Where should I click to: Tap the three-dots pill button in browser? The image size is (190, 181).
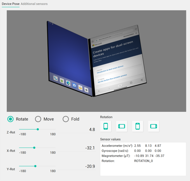point(120,86)
